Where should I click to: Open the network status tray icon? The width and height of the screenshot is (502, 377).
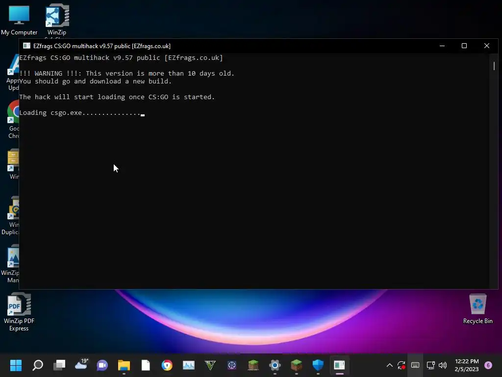click(430, 365)
